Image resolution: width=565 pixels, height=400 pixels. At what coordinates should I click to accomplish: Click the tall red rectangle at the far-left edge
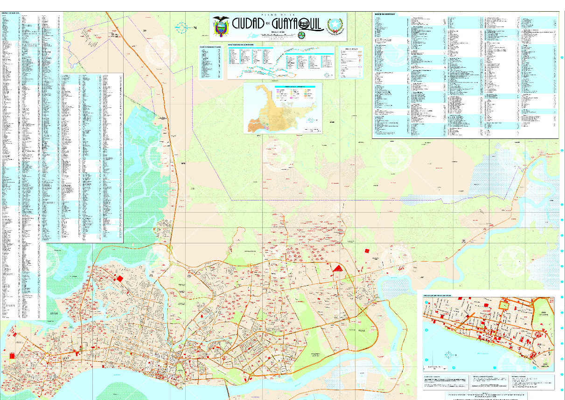11,356
